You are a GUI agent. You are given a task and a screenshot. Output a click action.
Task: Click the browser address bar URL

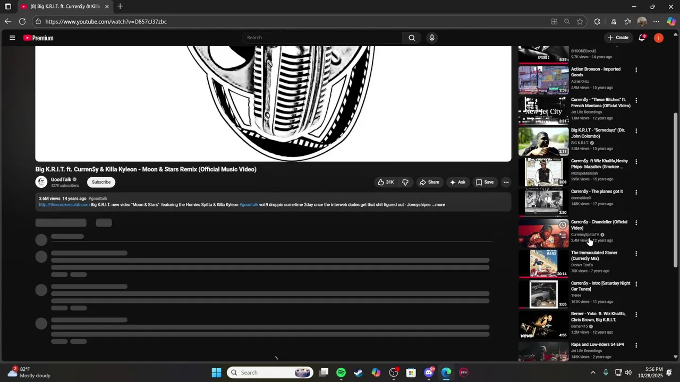(x=106, y=22)
